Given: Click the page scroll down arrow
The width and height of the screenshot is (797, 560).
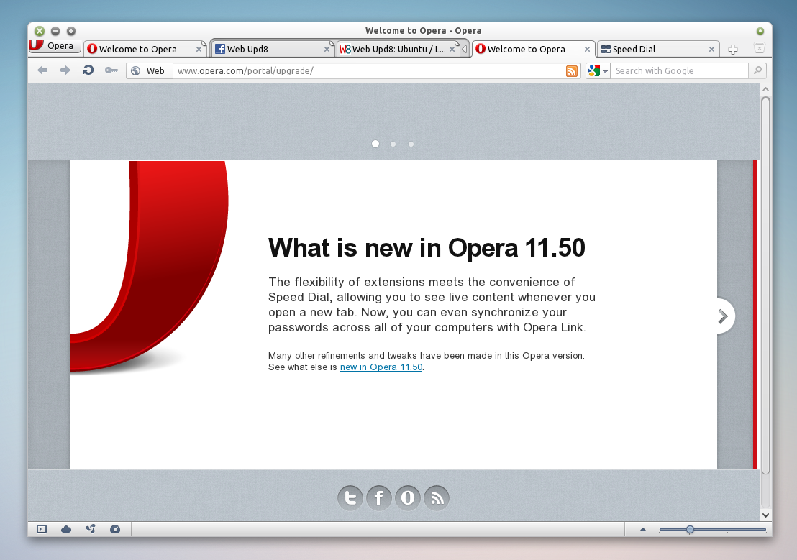Looking at the screenshot, I should point(765,515).
